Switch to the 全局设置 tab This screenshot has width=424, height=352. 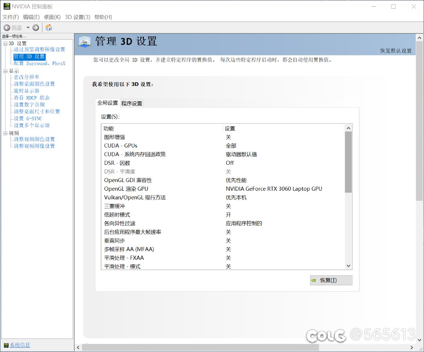point(107,103)
